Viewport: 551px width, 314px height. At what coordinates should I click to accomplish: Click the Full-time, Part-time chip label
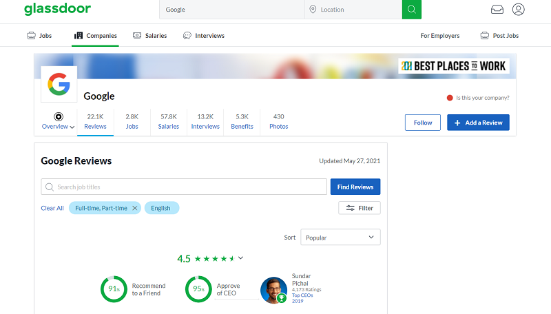click(x=101, y=208)
